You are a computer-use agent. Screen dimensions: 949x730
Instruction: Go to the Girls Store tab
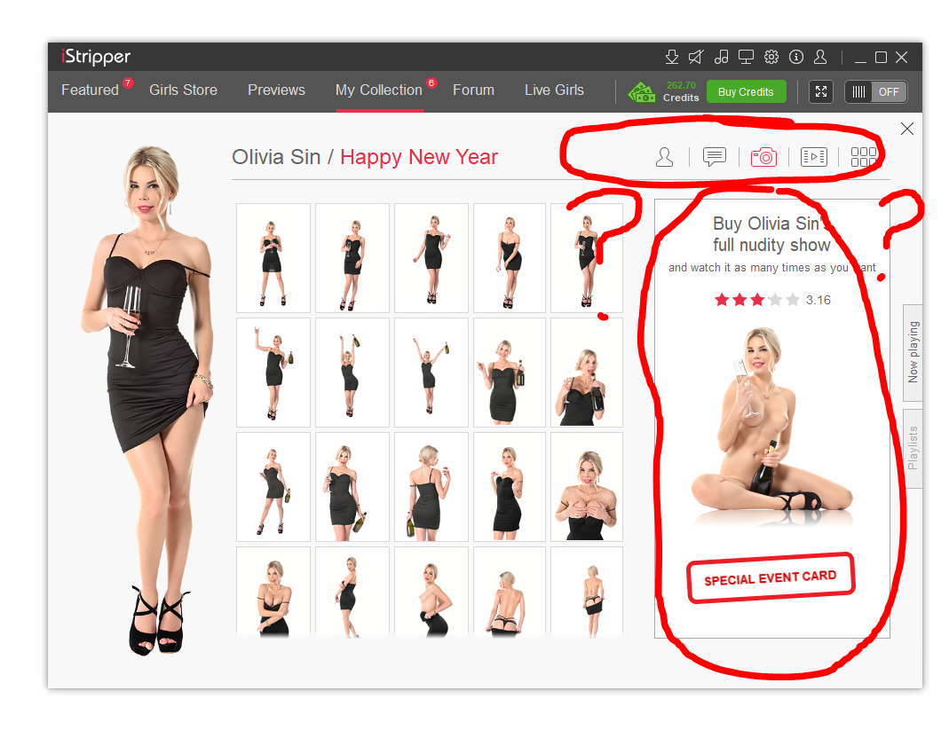tap(184, 90)
